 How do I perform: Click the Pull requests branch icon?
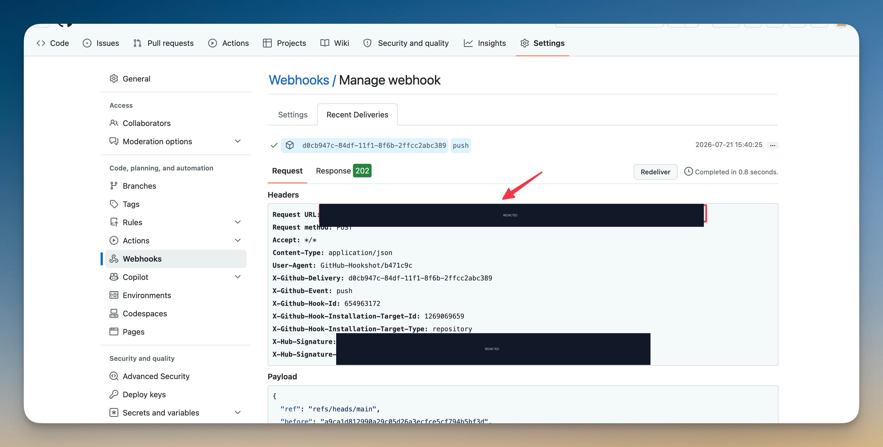tap(137, 43)
